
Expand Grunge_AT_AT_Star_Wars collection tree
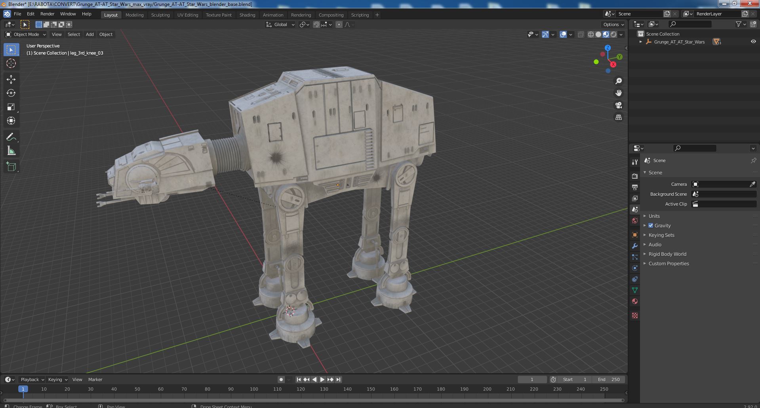point(641,42)
